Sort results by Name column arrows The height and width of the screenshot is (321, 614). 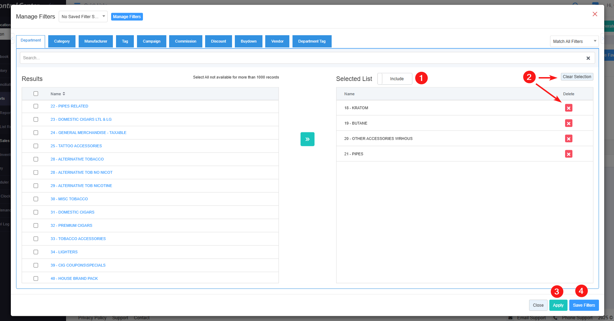point(64,94)
